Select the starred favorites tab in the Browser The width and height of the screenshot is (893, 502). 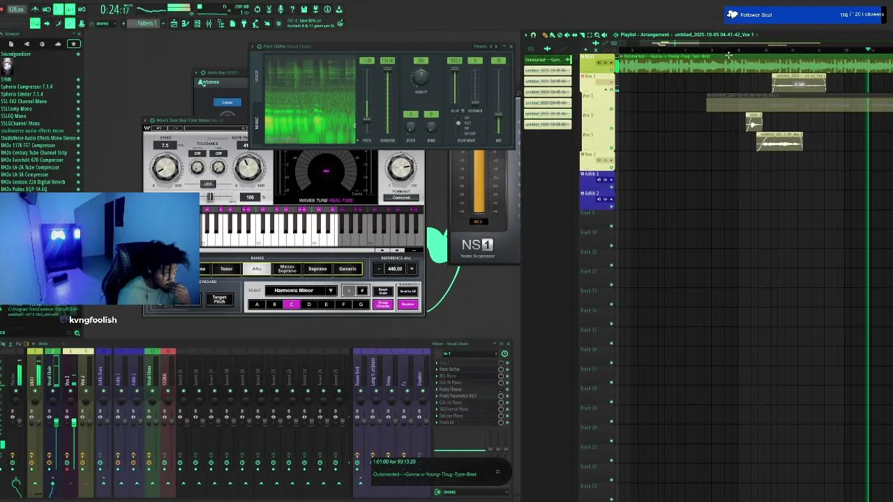coord(73,44)
